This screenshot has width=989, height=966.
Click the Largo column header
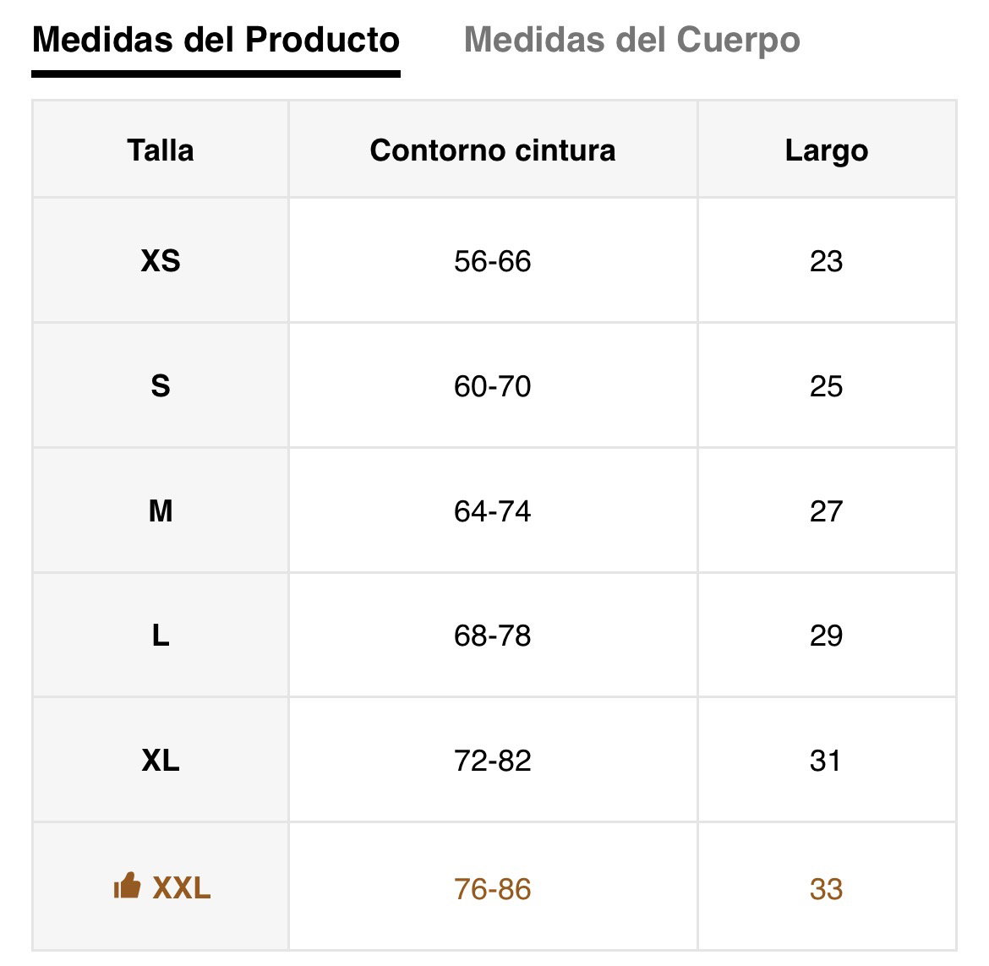[x=827, y=150]
